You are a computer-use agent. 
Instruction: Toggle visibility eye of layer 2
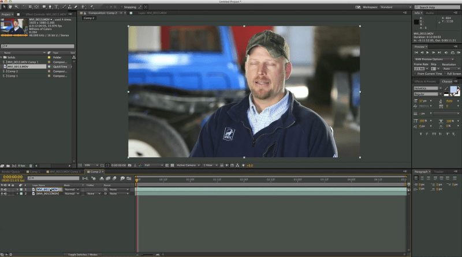click(2, 194)
